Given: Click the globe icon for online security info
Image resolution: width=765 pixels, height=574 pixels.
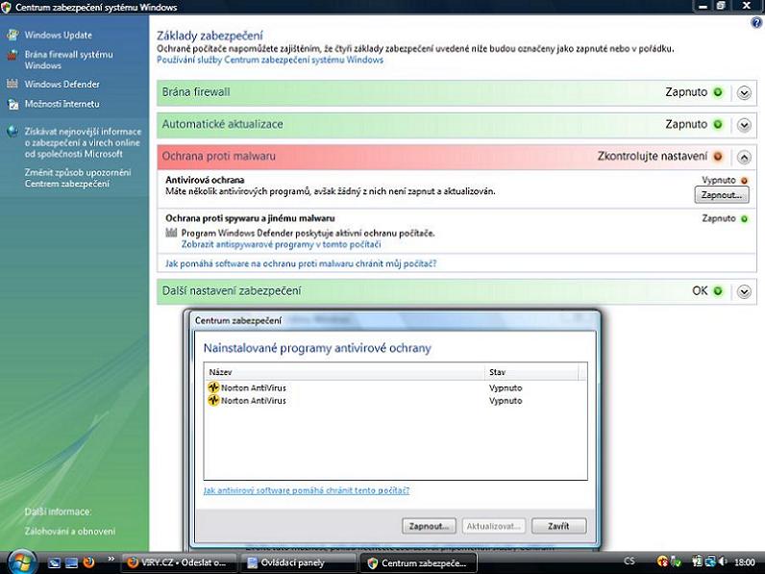Looking at the screenshot, I should 12,132.
